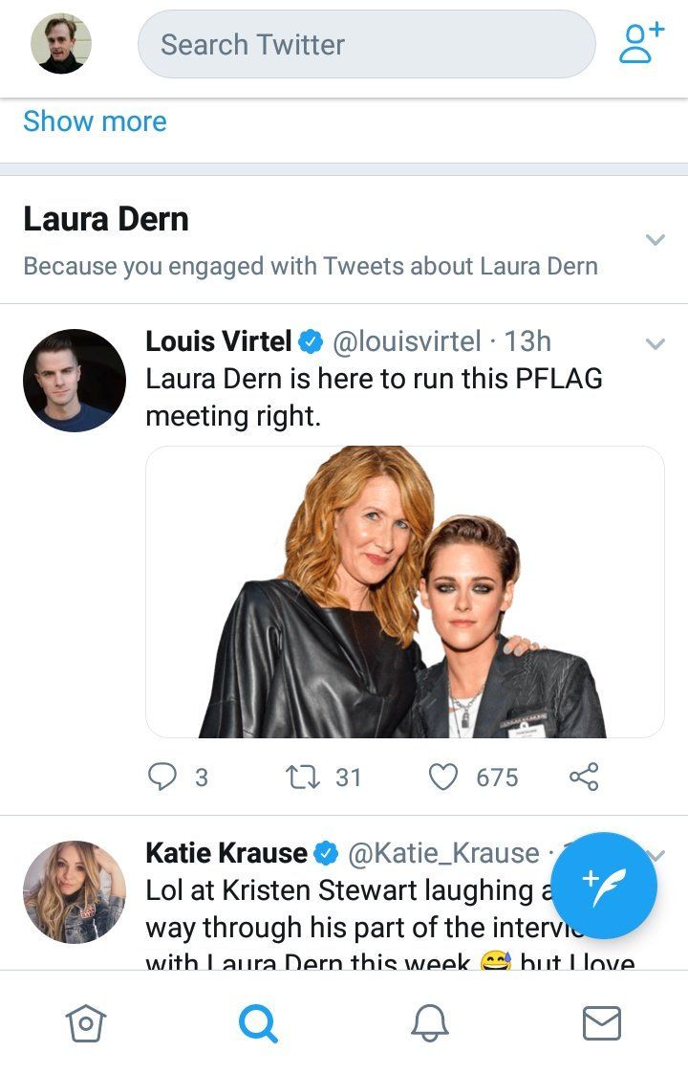The height and width of the screenshot is (1074, 688).
Task: Open the Search tab in bottom bar
Action: (258, 1023)
